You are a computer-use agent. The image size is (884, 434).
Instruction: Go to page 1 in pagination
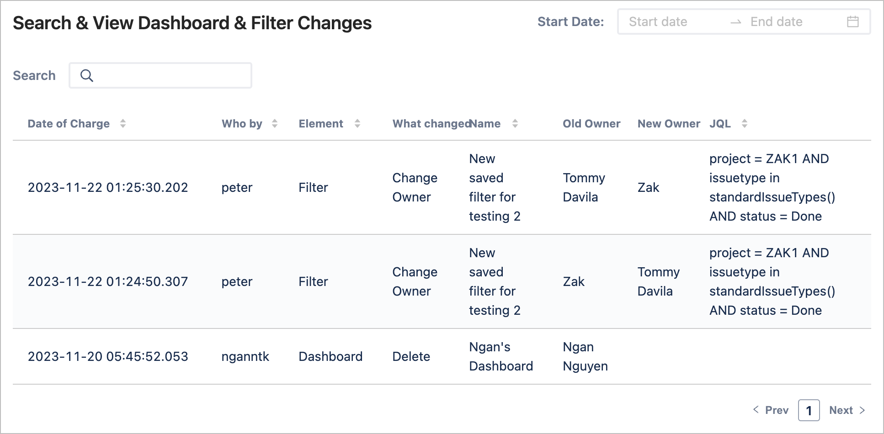point(809,410)
